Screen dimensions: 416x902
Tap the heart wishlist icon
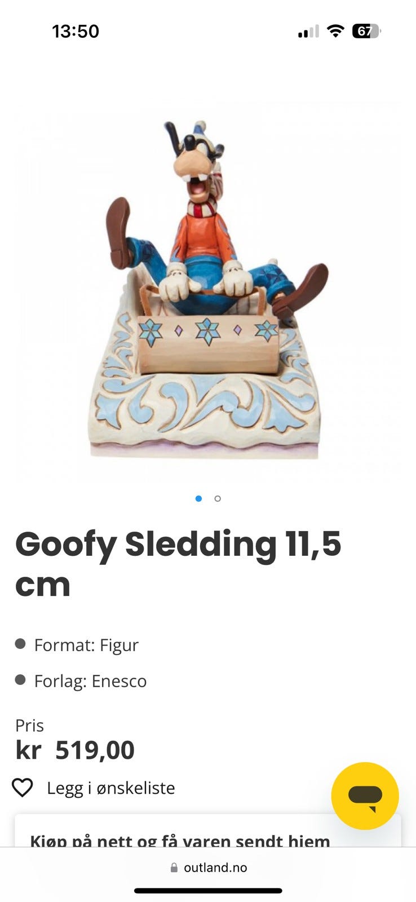(23, 788)
